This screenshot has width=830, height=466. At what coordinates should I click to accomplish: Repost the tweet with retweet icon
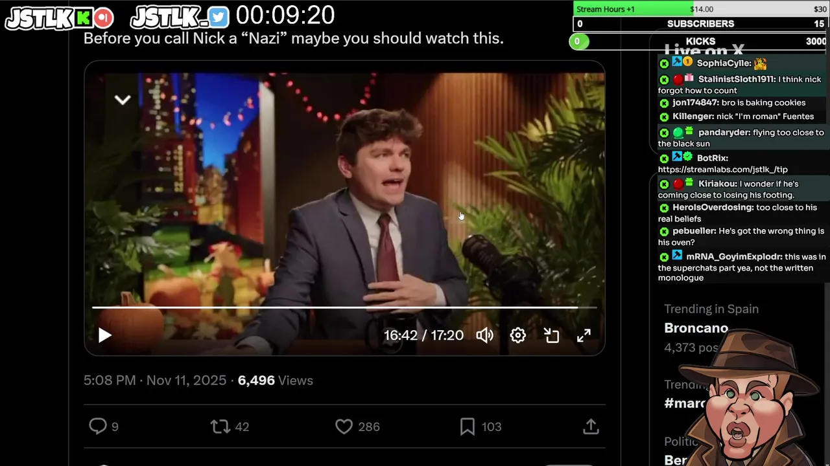[x=220, y=427]
